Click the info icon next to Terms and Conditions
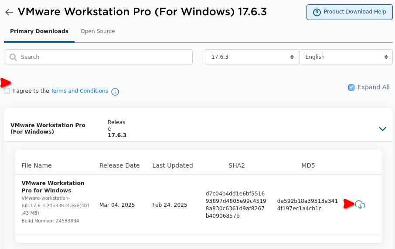The image size is (395, 249). coord(115,92)
